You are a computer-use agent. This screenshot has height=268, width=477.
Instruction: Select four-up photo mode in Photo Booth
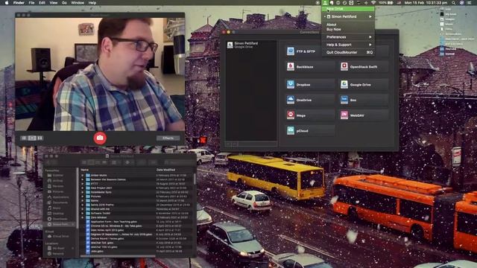24,138
